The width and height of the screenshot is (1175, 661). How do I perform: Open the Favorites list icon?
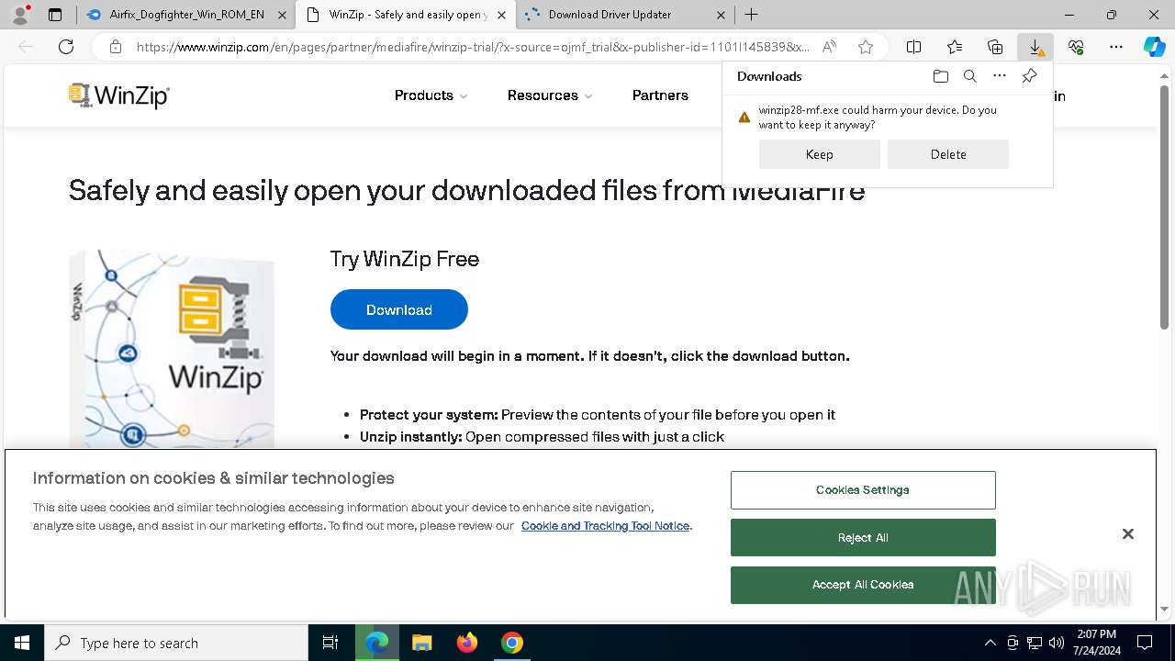pos(955,47)
